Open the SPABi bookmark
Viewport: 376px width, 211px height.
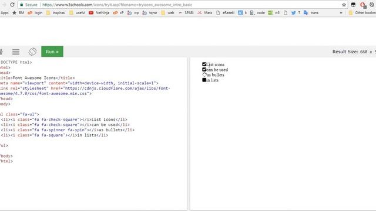(186, 13)
